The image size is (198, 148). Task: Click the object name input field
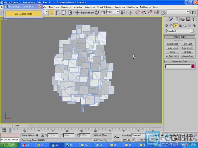click(178, 66)
